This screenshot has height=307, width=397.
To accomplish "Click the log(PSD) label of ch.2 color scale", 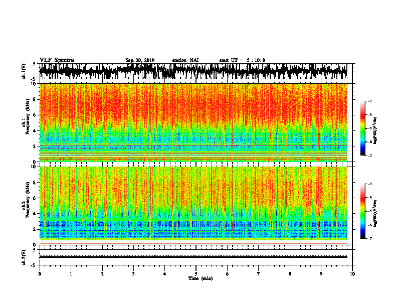I will coord(375,213).
